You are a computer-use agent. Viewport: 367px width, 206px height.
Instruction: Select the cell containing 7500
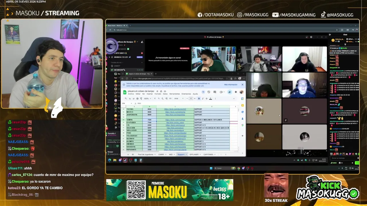pos(149,120)
